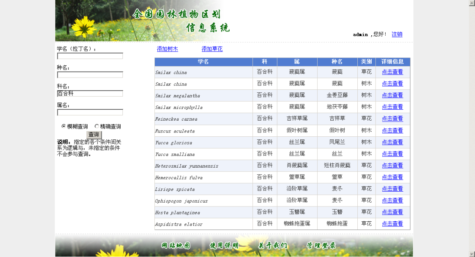Click the 注销 logout link

tap(397, 34)
